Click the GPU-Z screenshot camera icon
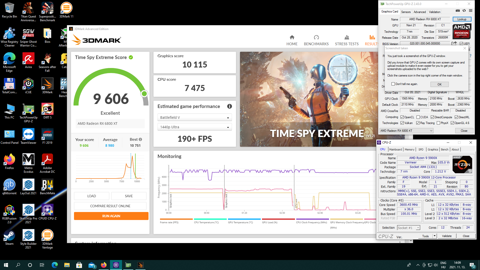The width and height of the screenshot is (480, 270). (457, 11)
